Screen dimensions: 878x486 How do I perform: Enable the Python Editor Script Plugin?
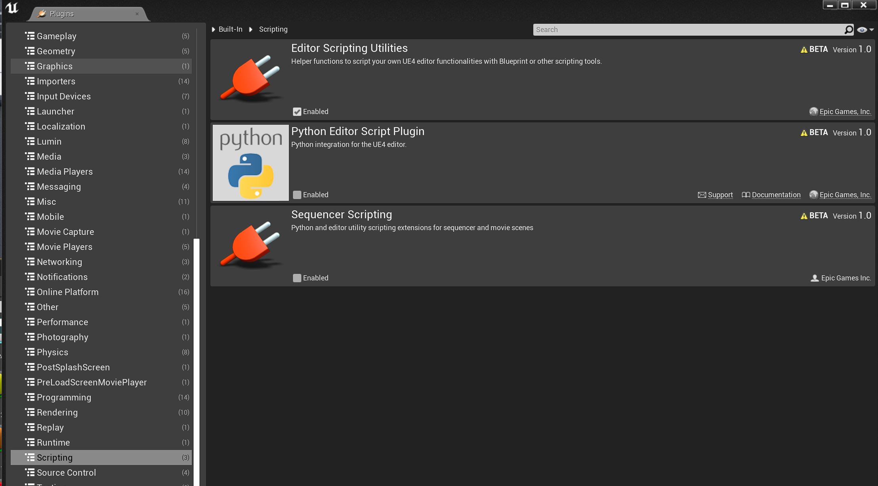[x=297, y=194]
